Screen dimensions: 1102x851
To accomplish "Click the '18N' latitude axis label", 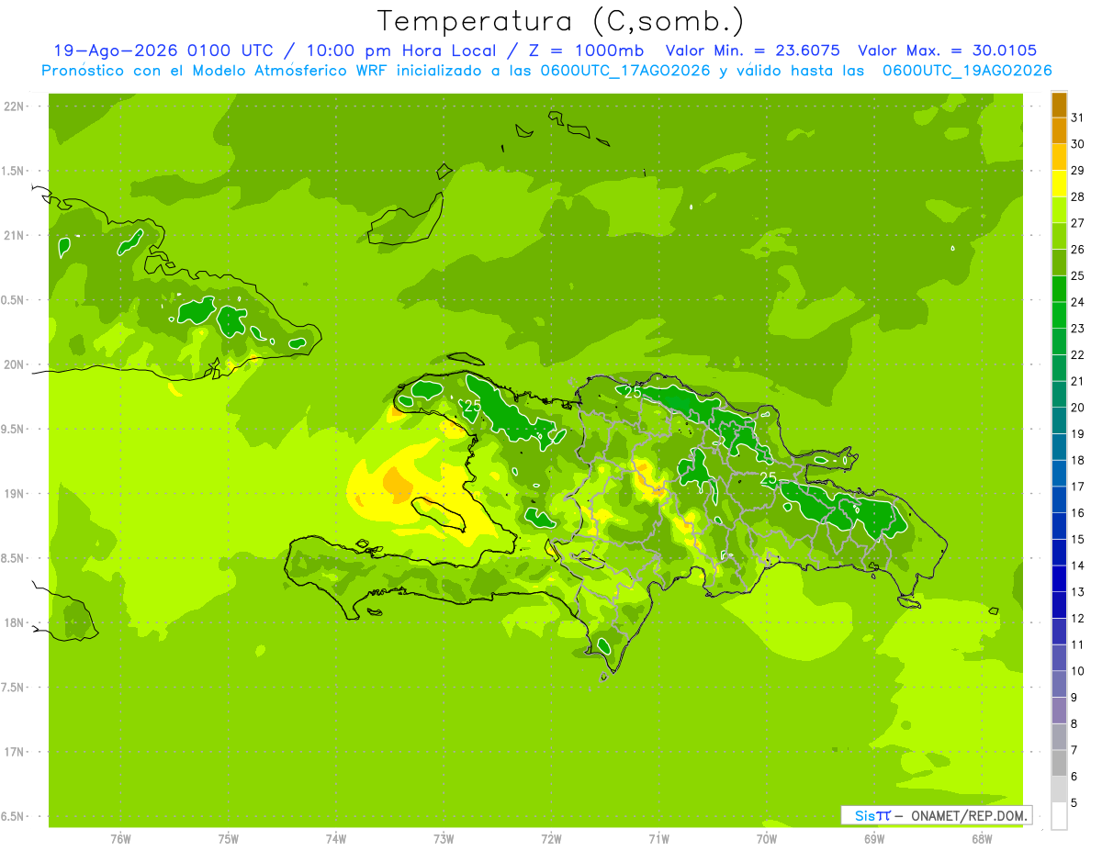I will (14, 623).
